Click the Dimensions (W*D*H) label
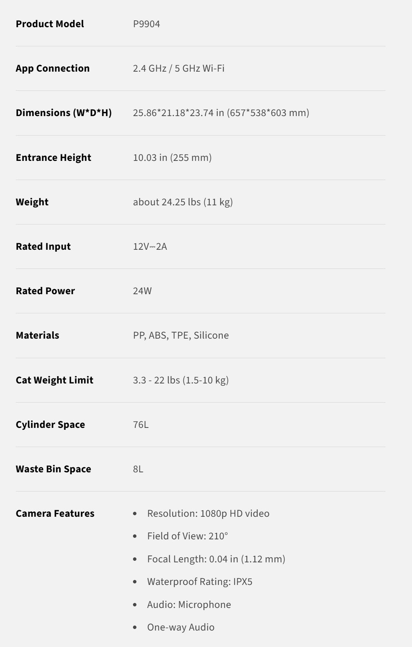 click(64, 113)
